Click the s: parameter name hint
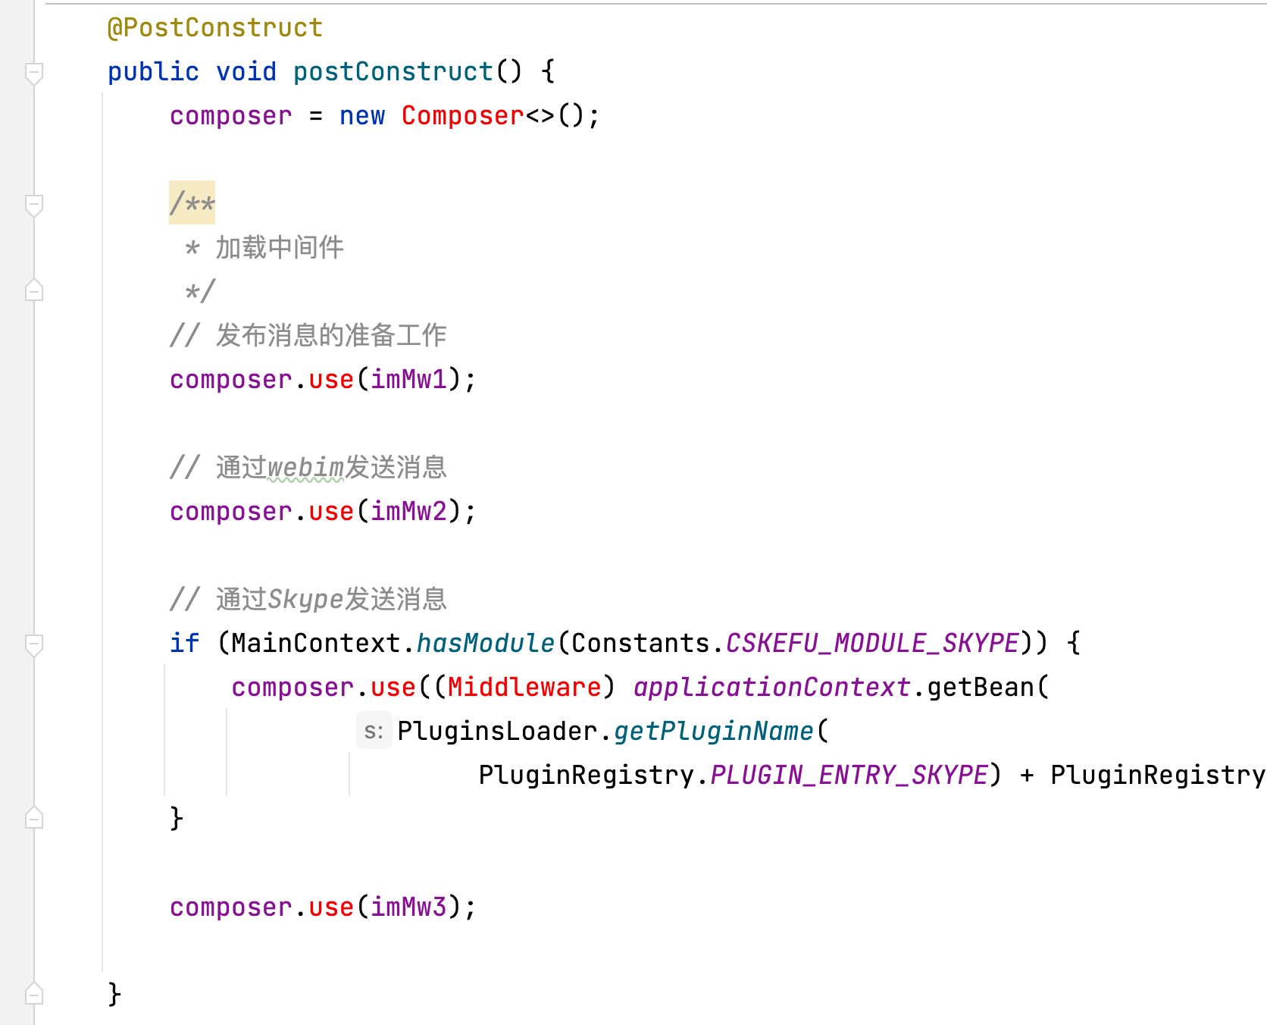Image resolution: width=1267 pixels, height=1025 pixels. pos(374,730)
